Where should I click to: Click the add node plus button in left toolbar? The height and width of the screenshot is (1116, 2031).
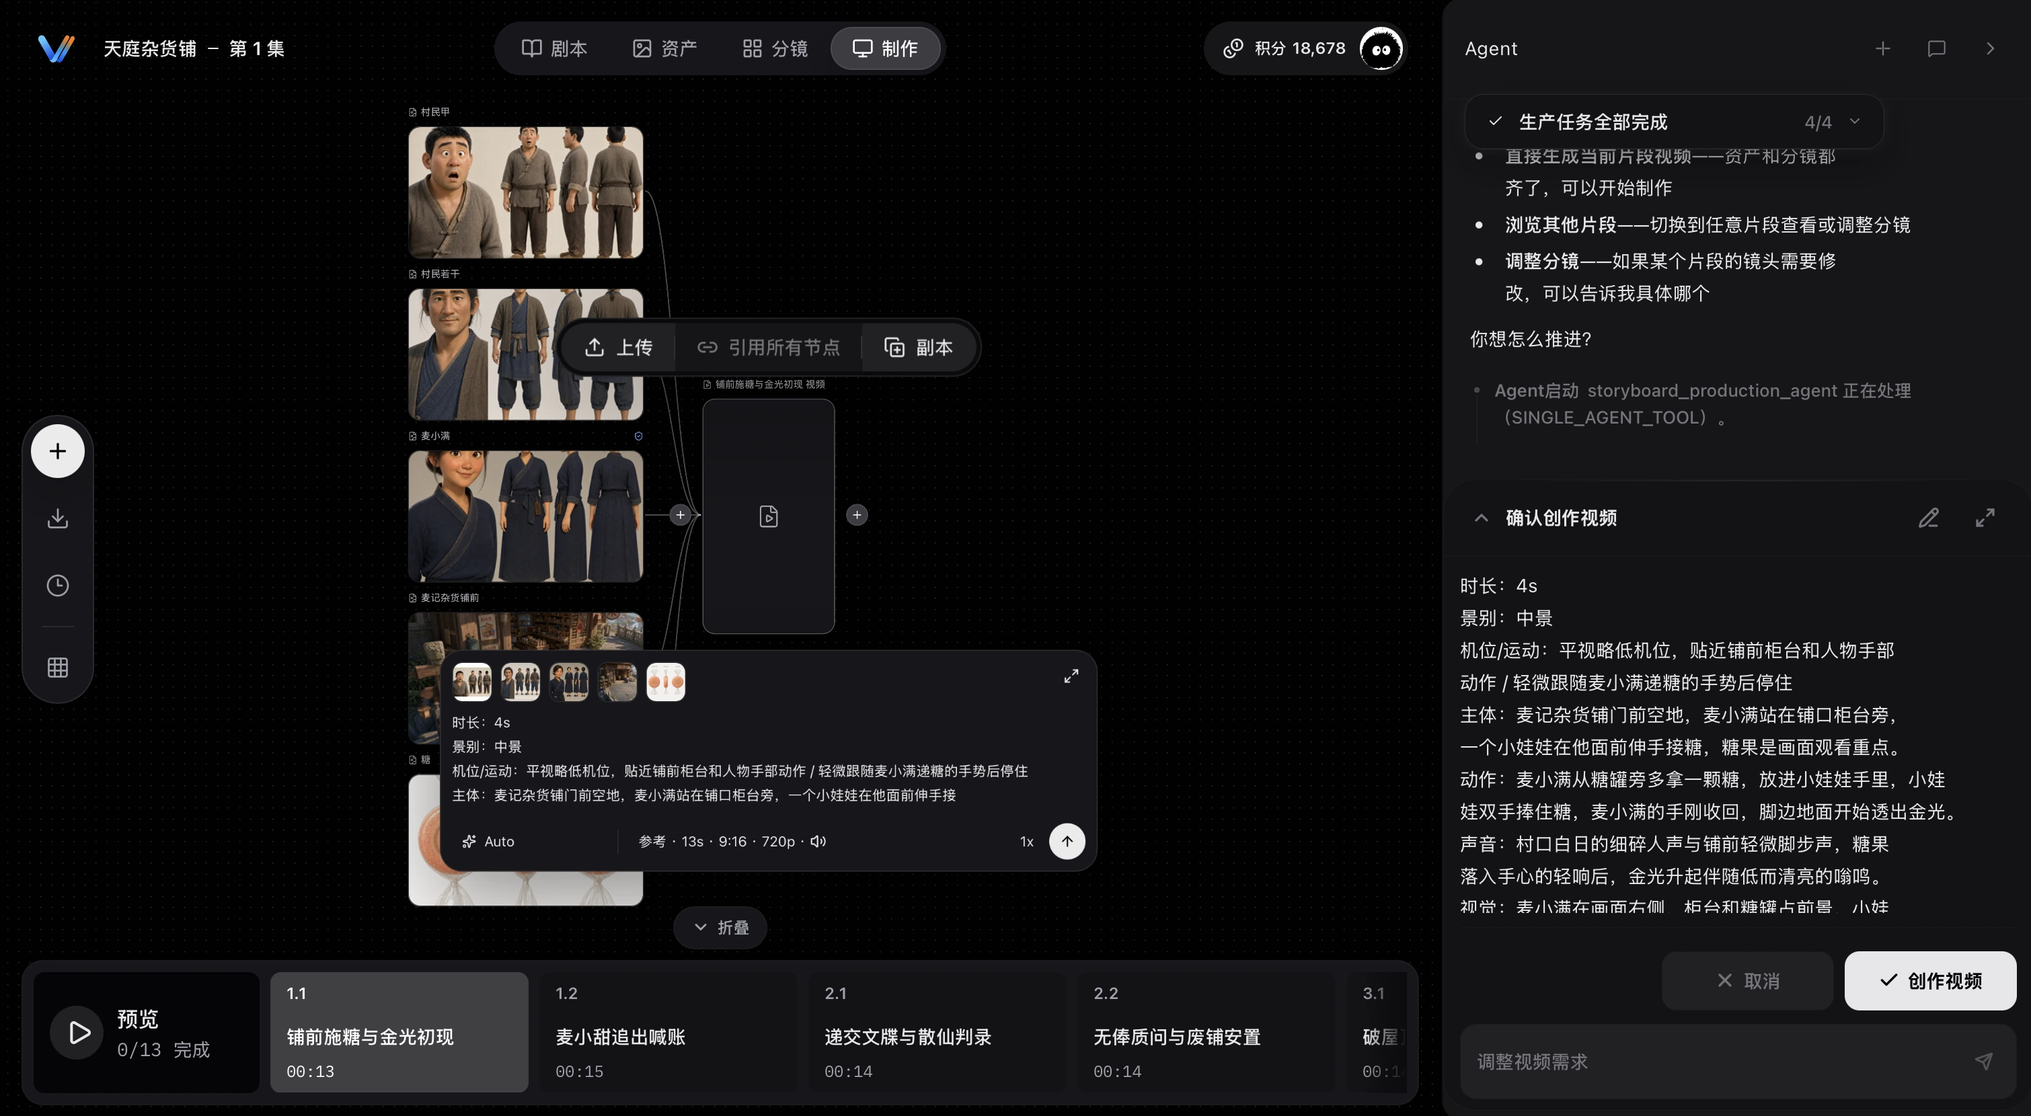coord(58,451)
